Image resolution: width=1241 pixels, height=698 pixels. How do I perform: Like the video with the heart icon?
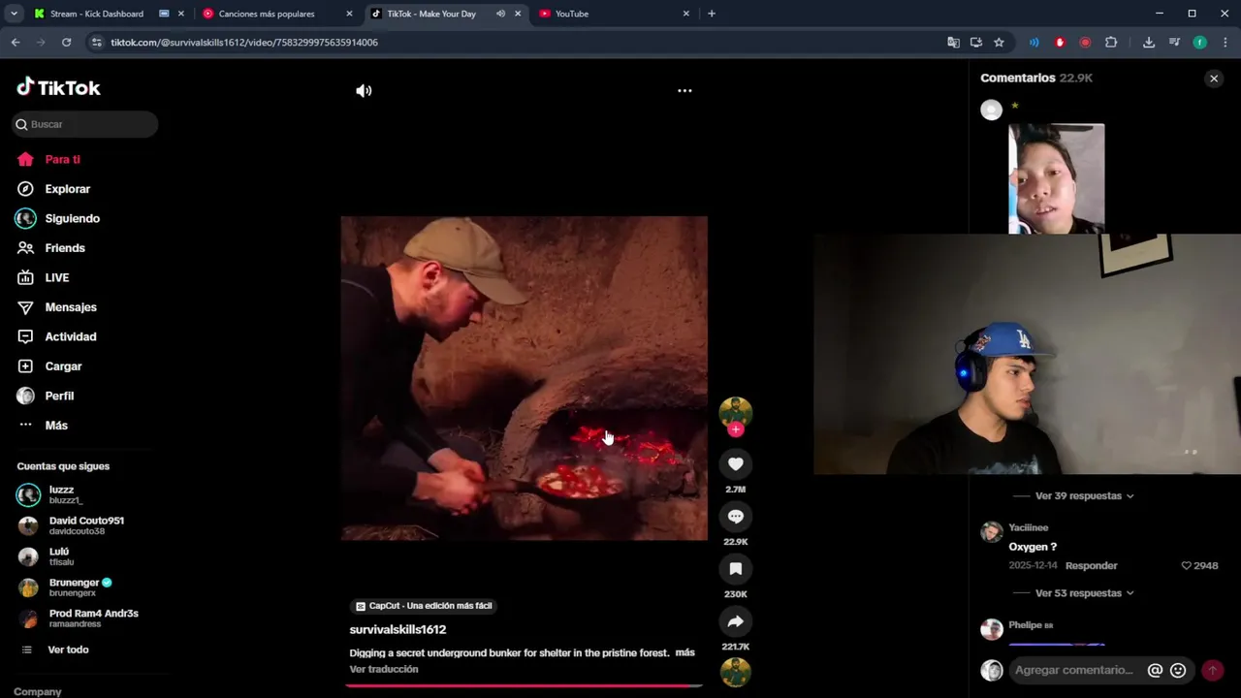[x=735, y=464]
